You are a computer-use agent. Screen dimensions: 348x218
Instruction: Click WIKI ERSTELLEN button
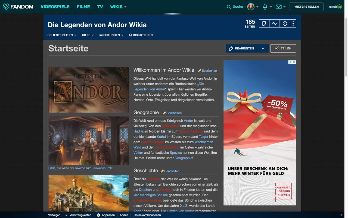(306, 7)
